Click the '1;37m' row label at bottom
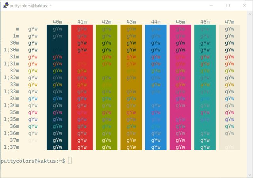 [x=11, y=147]
